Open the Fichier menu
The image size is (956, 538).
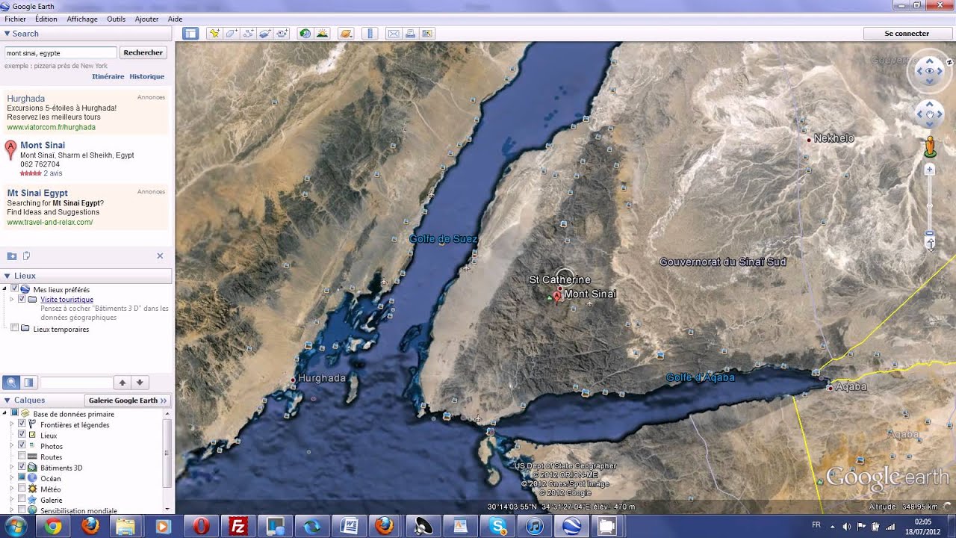click(15, 19)
